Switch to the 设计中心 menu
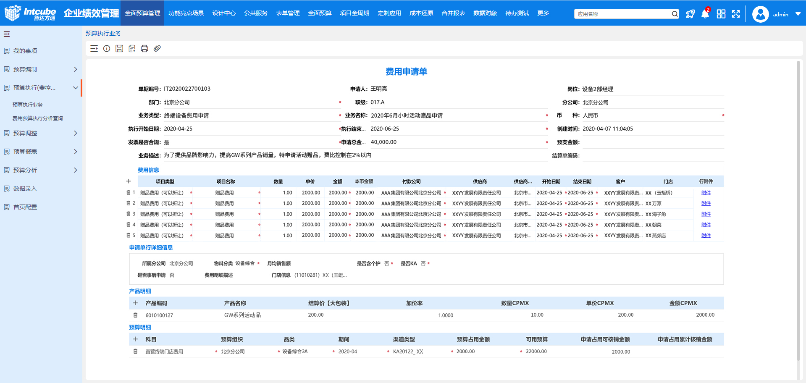The image size is (806, 383). (x=224, y=13)
